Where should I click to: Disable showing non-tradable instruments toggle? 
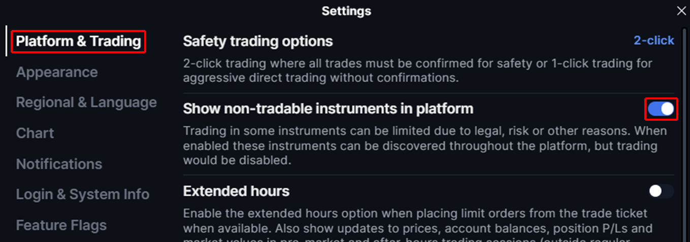click(x=661, y=109)
